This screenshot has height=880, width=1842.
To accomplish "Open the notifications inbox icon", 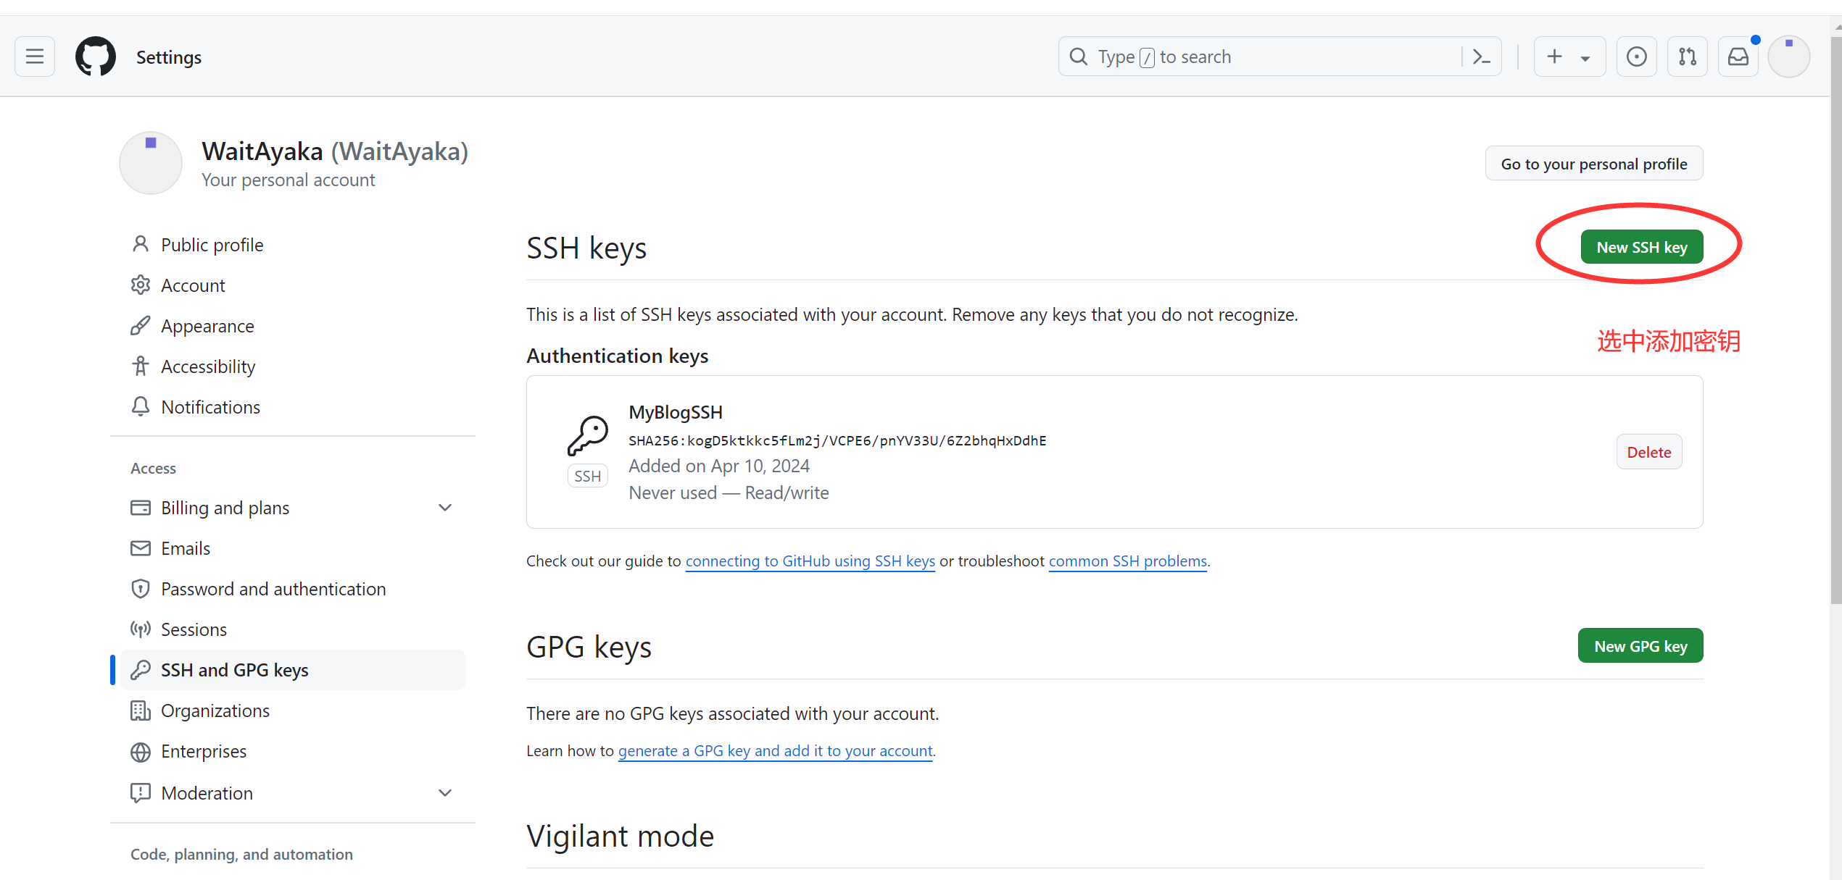I will coord(1738,56).
